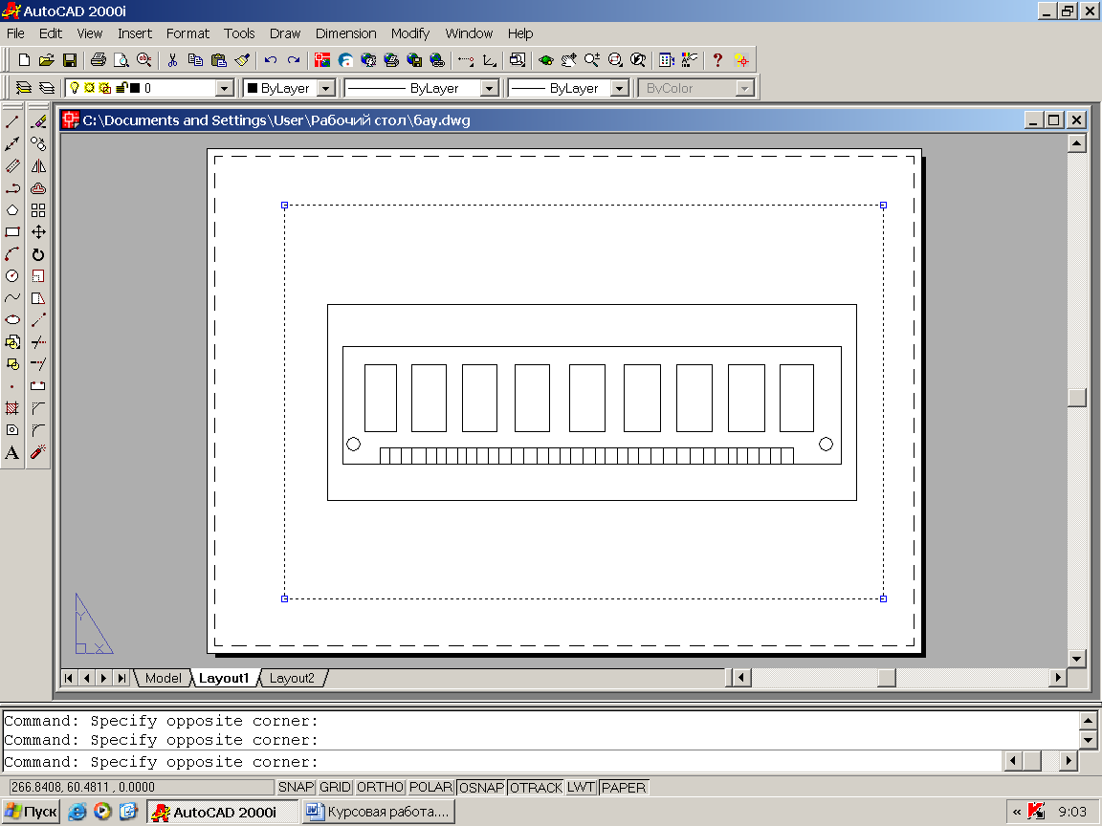Open the Draw menu
The width and height of the screenshot is (1102, 826).
click(x=285, y=33)
